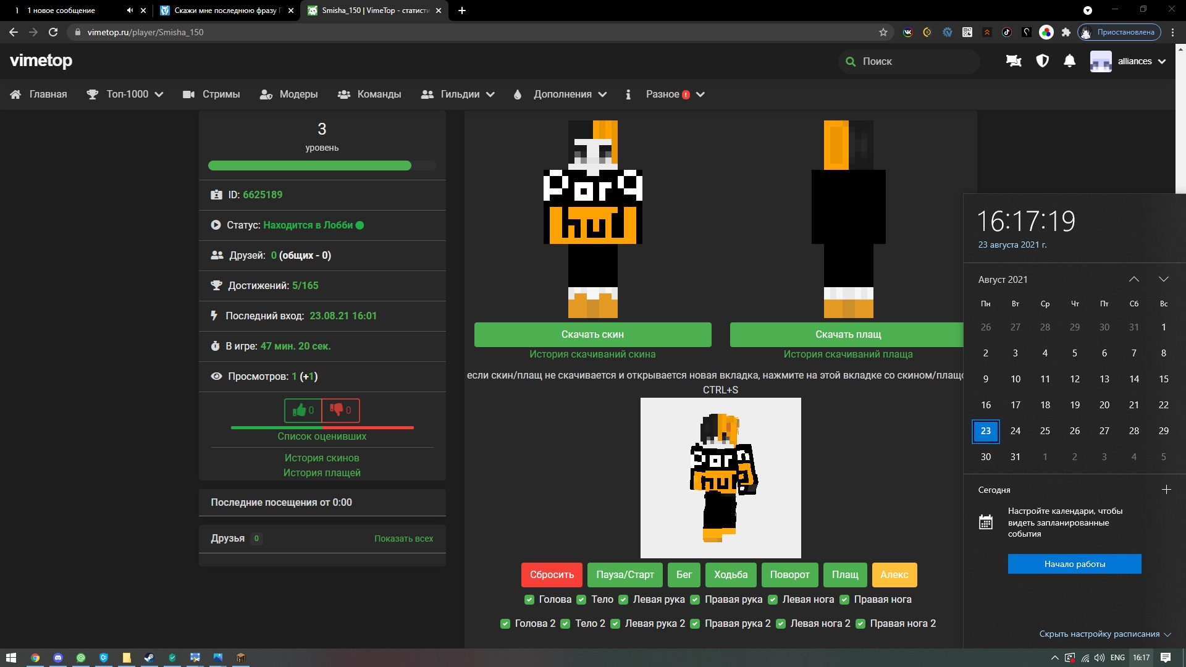Open Steam from the taskbar

click(149, 658)
